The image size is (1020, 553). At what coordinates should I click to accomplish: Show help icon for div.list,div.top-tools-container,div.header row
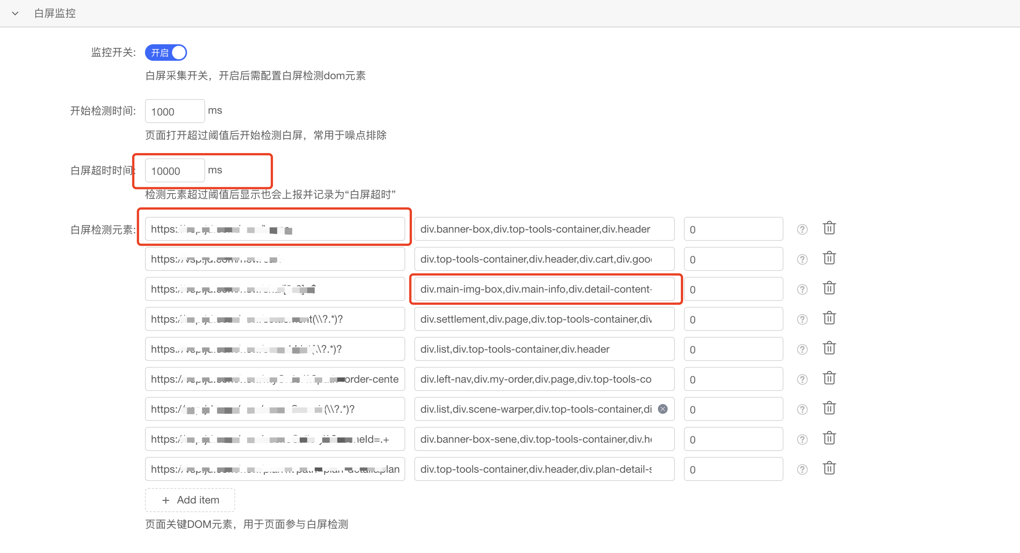[x=802, y=350]
